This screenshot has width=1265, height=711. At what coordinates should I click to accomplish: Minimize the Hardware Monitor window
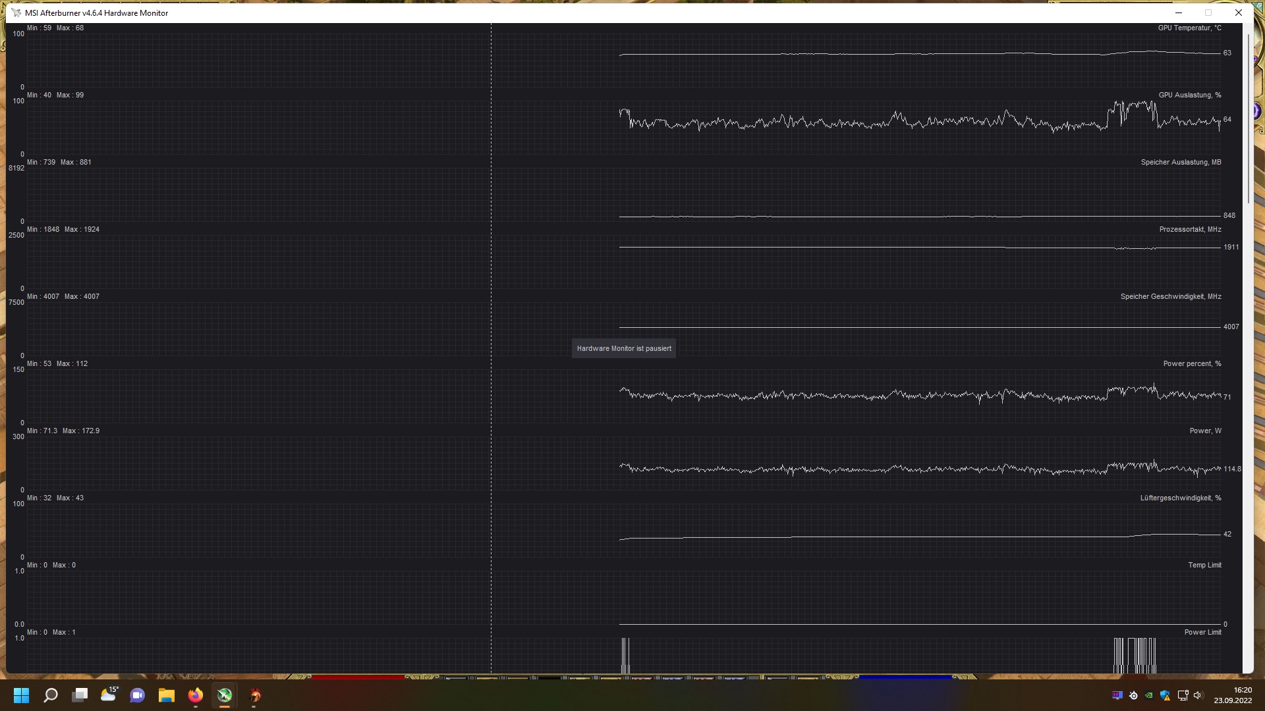[1179, 13]
